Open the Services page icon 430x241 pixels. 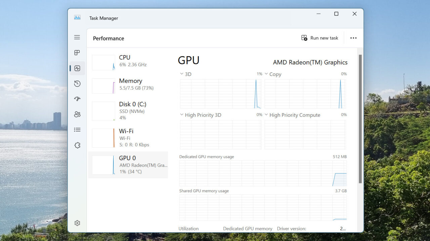pyautogui.click(x=77, y=145)
